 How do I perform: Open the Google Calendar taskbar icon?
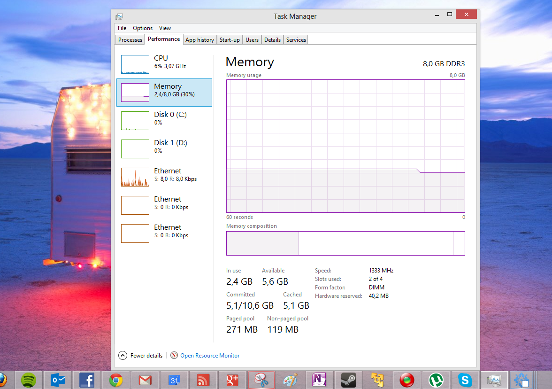click(174, 380)
